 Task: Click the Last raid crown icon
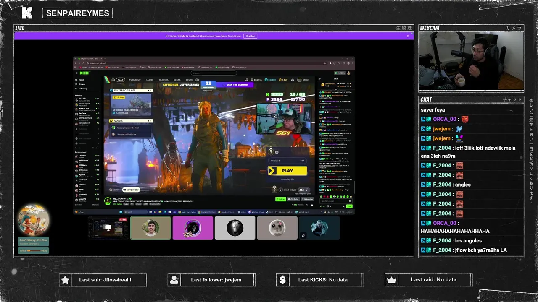coord(391,280)
